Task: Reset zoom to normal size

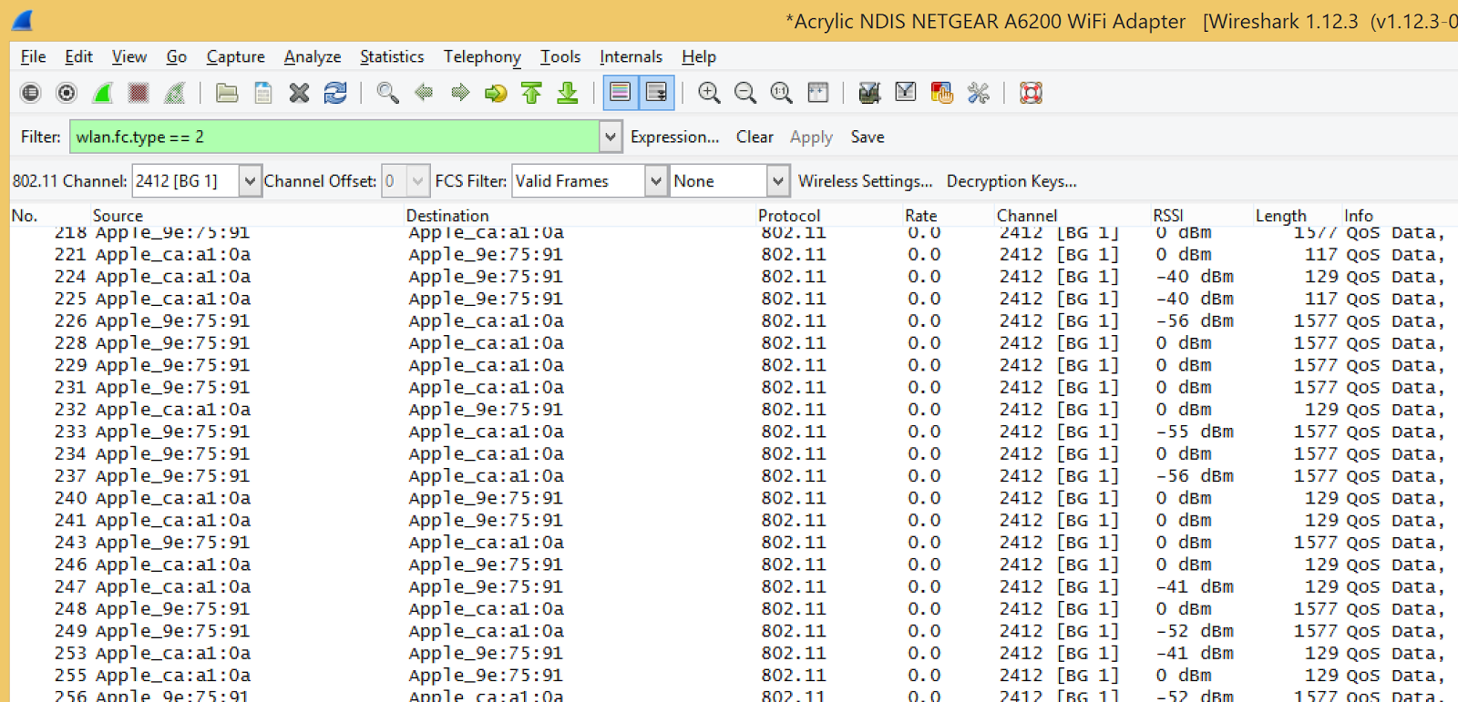Action: (x=781, y=93)
